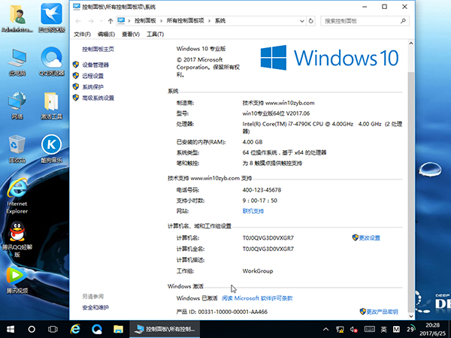Click the 更改产品密钥 link
The width and height of the screenshot is (451, 338).
(x=383, y=310)
